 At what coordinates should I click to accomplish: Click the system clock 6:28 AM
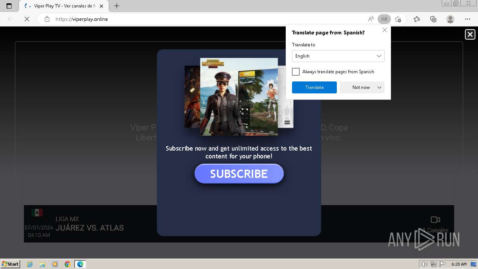click(x=459, y=264)
